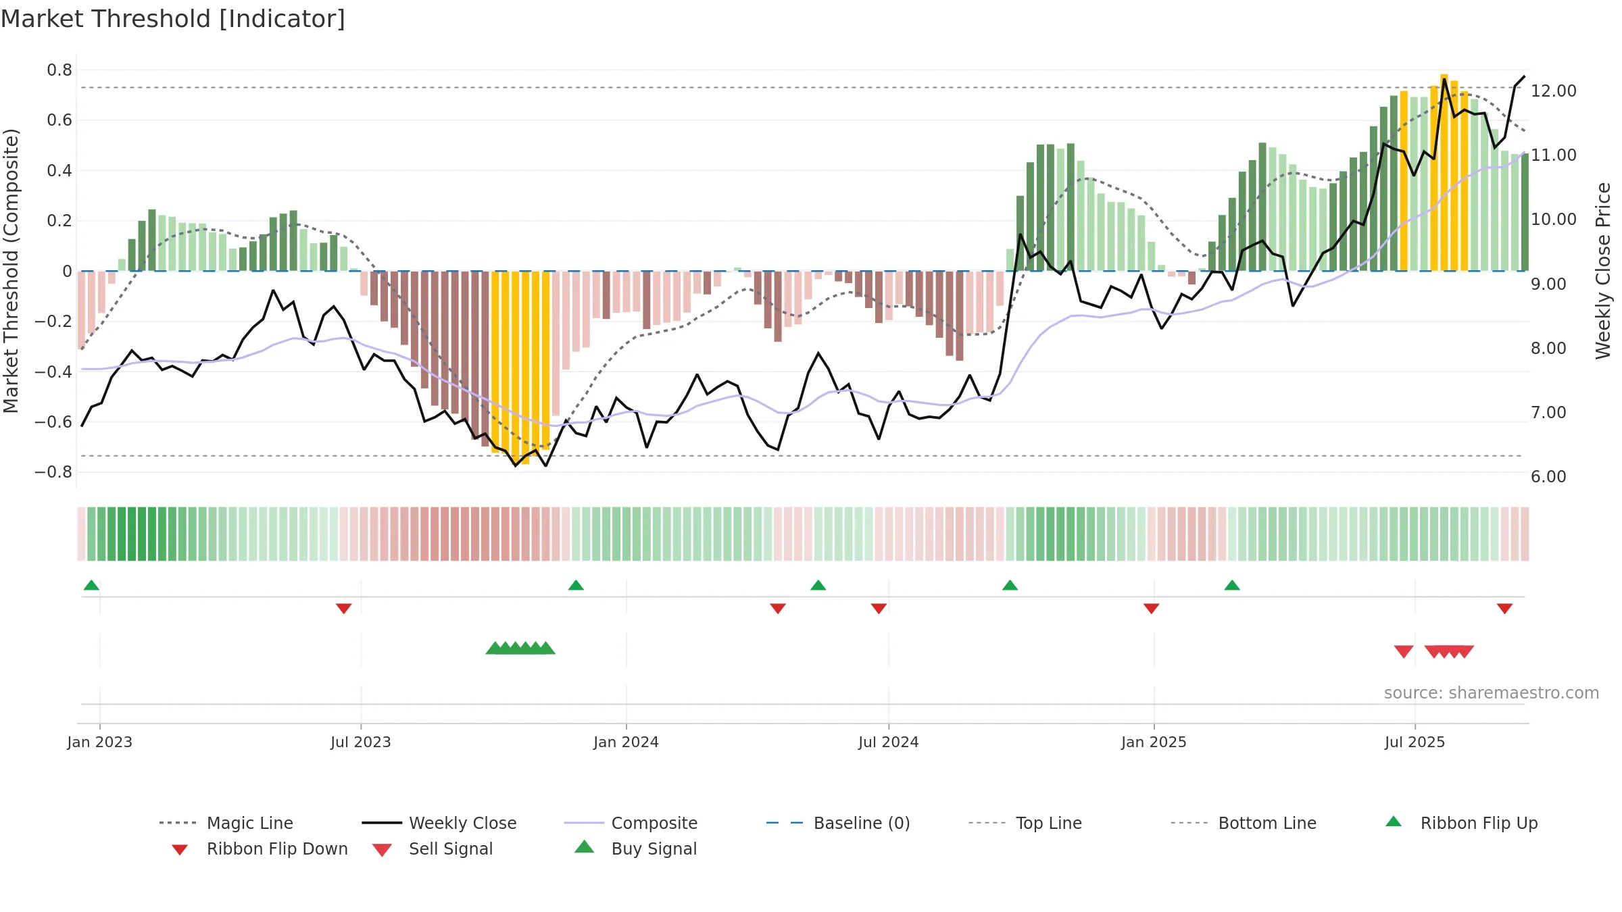Viewport: 1622px width, 912px height.
Task: Toggle the Bottom Line legend entry
Action: coord(1244,823)
